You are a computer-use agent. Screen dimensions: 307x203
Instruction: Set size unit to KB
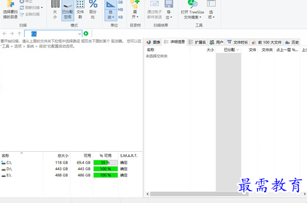pos(120,17)
